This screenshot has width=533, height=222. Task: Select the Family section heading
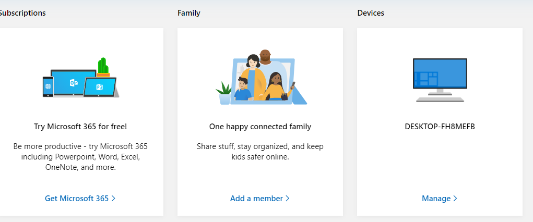click(188, 13)
